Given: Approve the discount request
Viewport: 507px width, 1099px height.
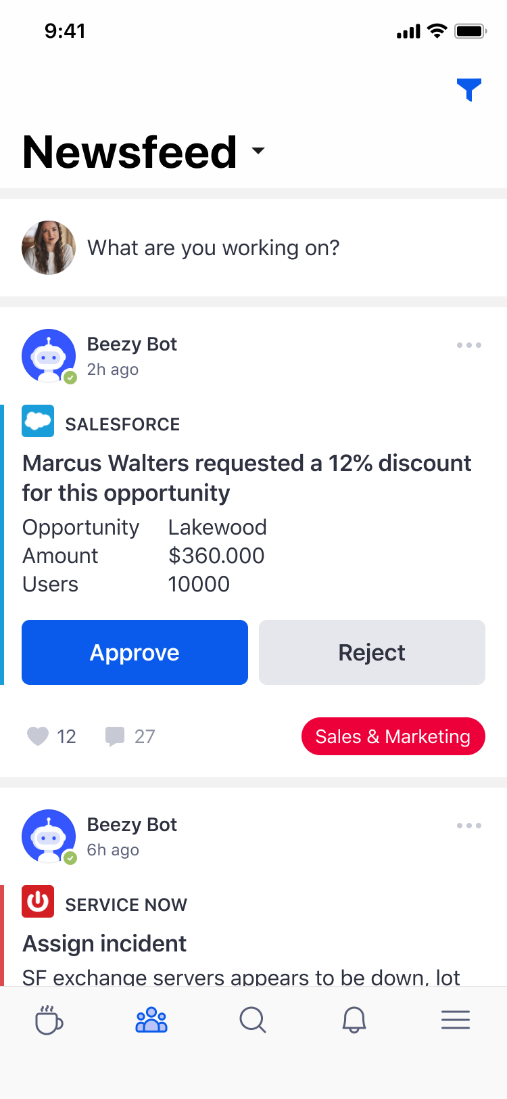Looking at the screenshot, I should pyautogui.click(x=135, y=652).
